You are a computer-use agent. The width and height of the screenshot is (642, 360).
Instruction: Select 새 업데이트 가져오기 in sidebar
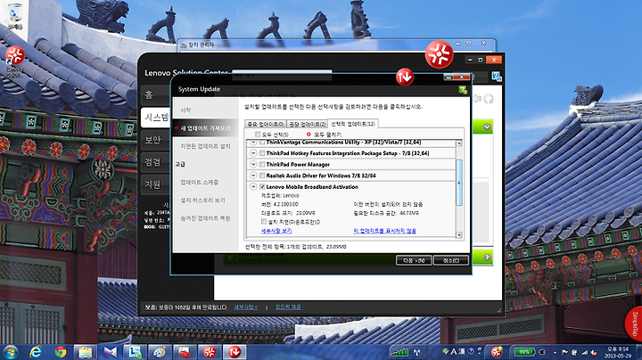[206, 128]
